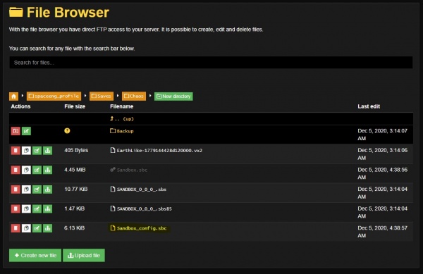Click the folder icon beside File Browser title
The image size is (423, 274).
tap(16, 12)
